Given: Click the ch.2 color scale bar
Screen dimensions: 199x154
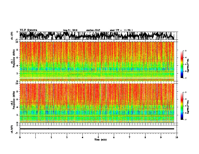Looking at the screenshot, I should click(x=182, y=106).
